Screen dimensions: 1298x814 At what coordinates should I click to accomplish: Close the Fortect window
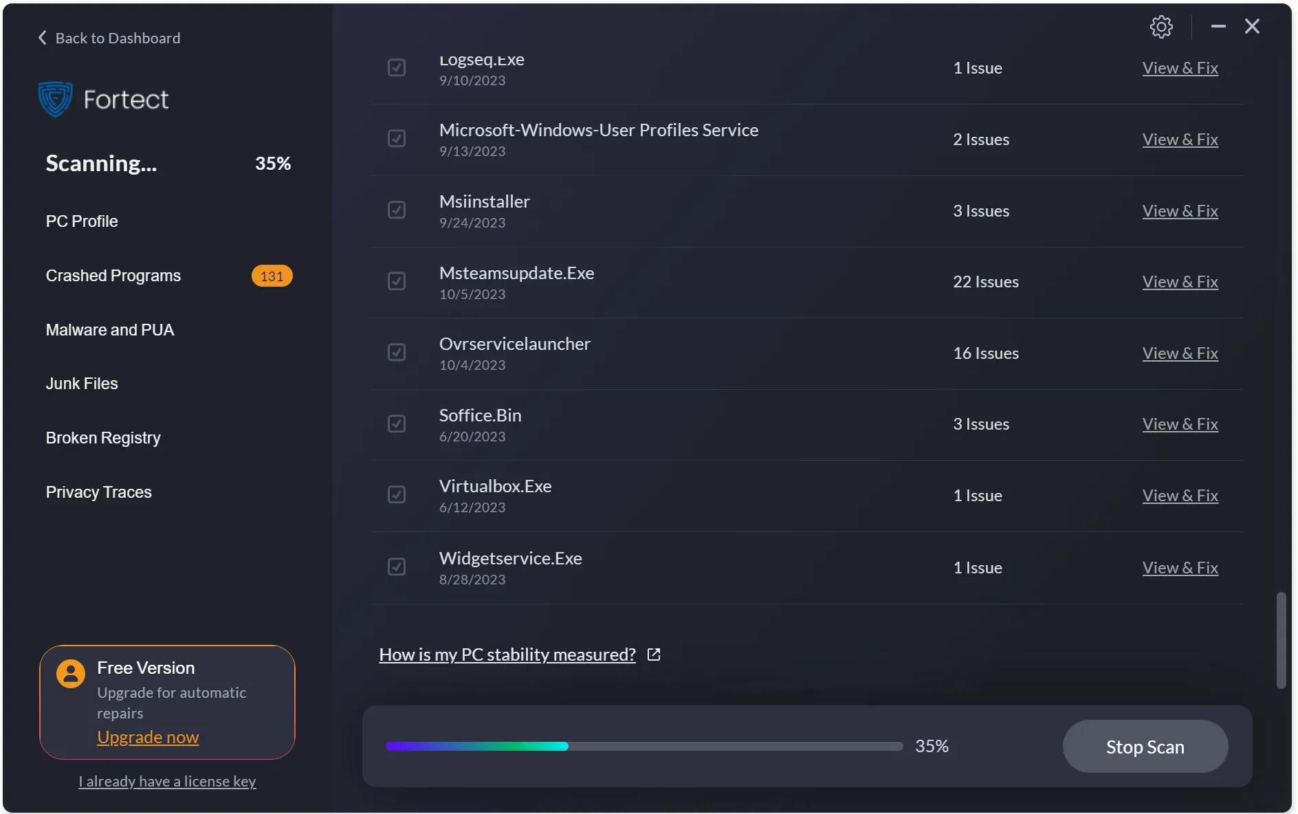coord(1252,27)
